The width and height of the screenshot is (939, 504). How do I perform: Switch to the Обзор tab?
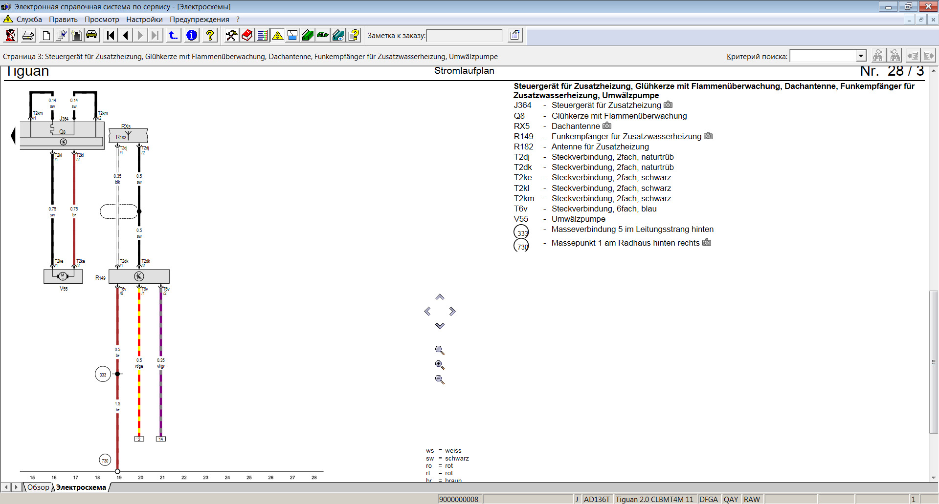(x=38, y=487)
